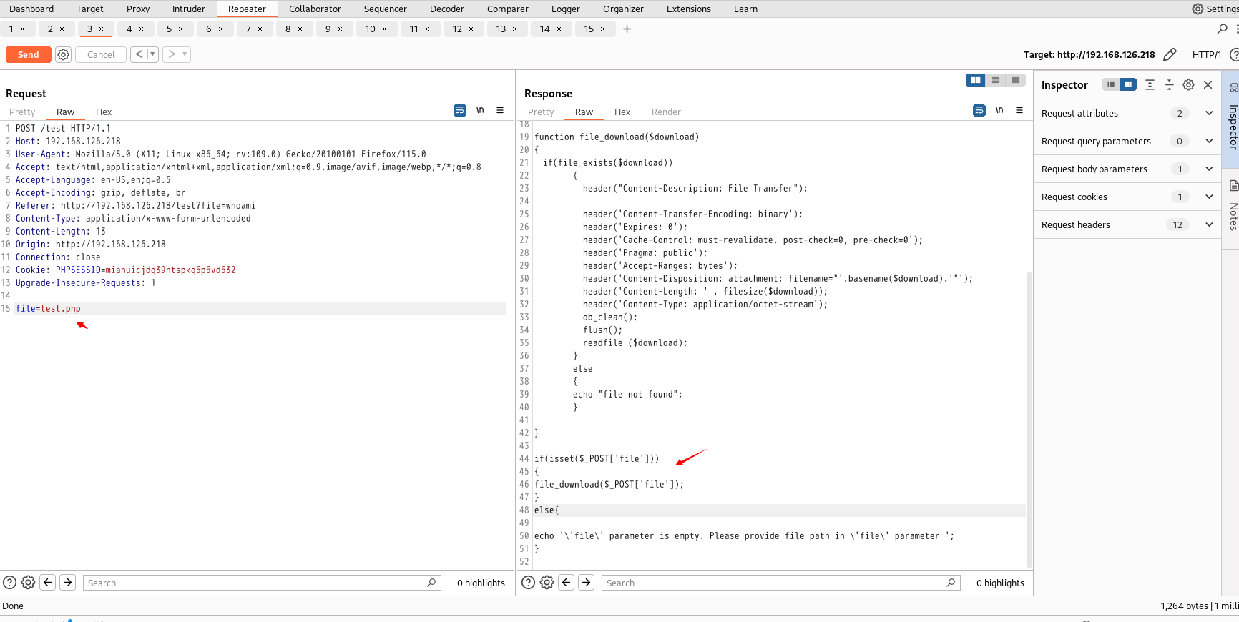
Task: Expand Request headers section
Action: click(1127, 224)
